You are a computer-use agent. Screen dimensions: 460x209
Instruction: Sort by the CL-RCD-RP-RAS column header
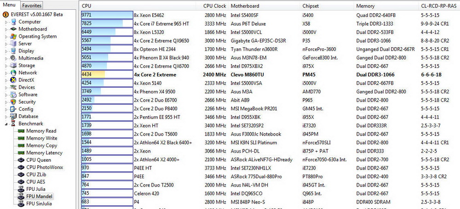(439, 6)
